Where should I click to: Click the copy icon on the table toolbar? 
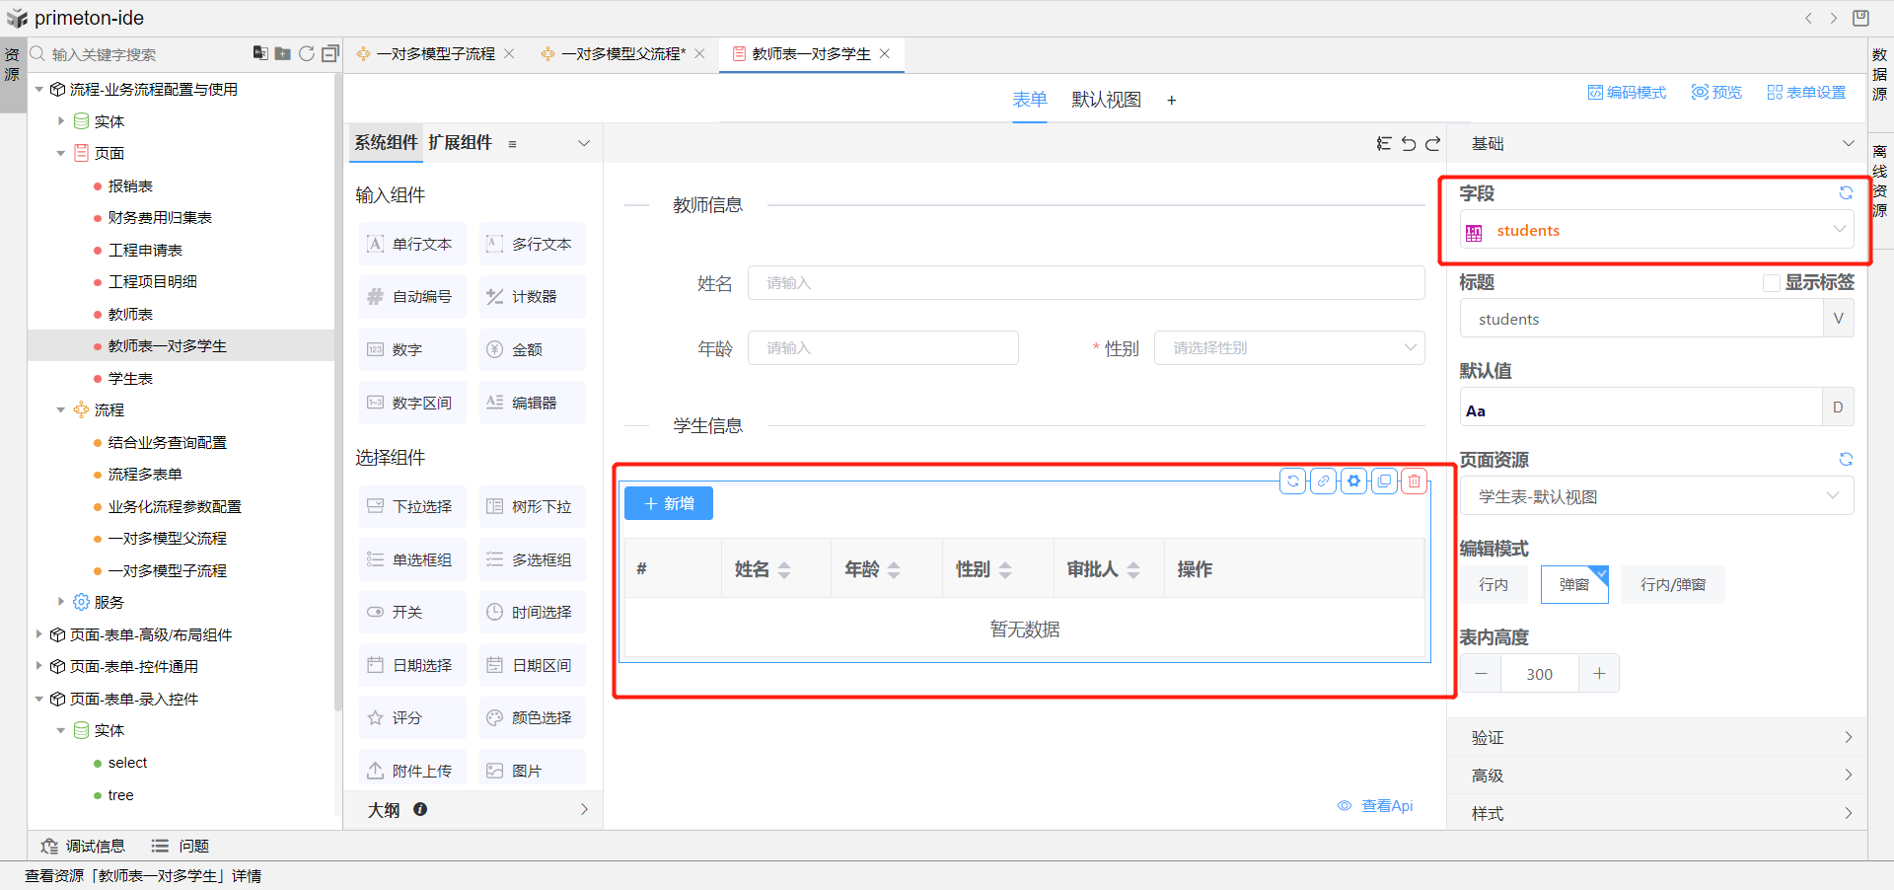click(x=1385, y=482)
